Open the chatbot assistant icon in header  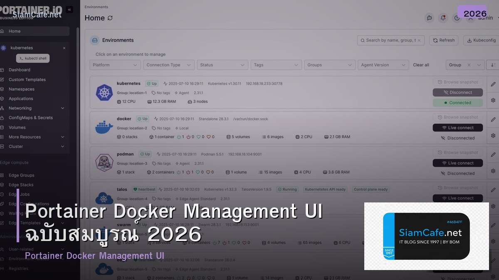[429, 18]
